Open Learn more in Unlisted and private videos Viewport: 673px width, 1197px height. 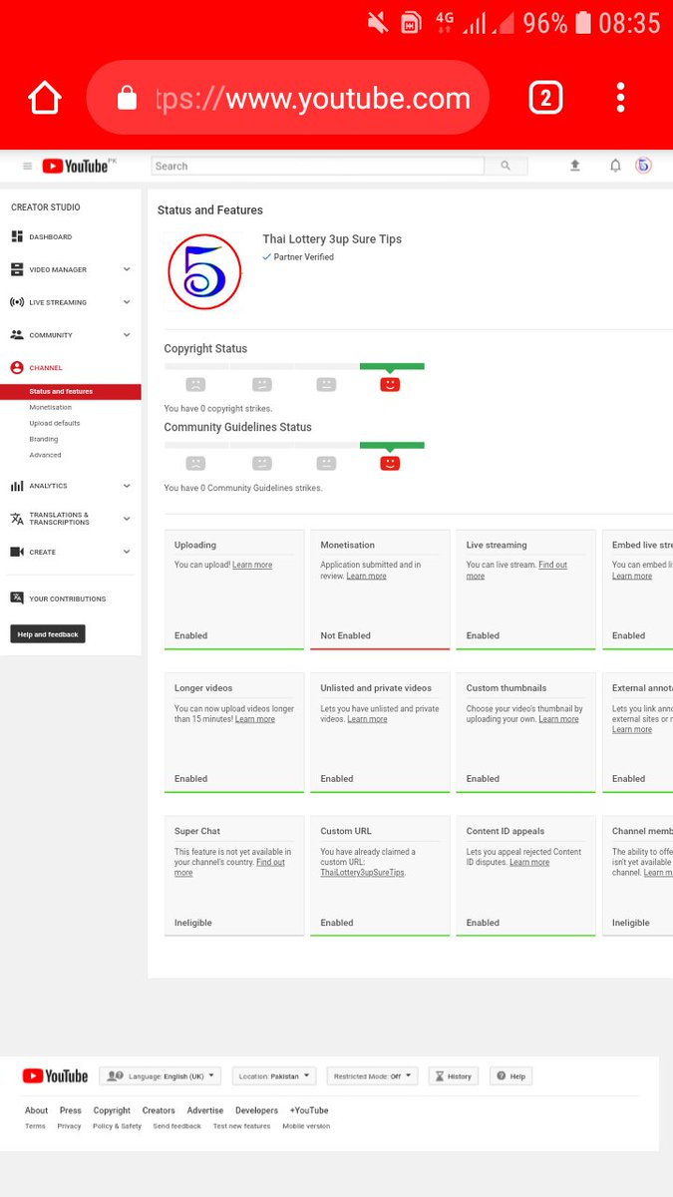(367, 719)
